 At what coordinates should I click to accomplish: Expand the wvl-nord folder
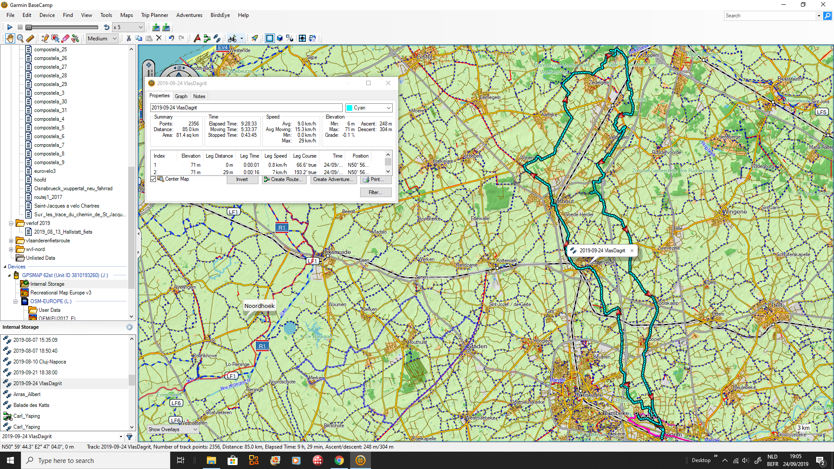pyautogui.click(x=11, y=249)
